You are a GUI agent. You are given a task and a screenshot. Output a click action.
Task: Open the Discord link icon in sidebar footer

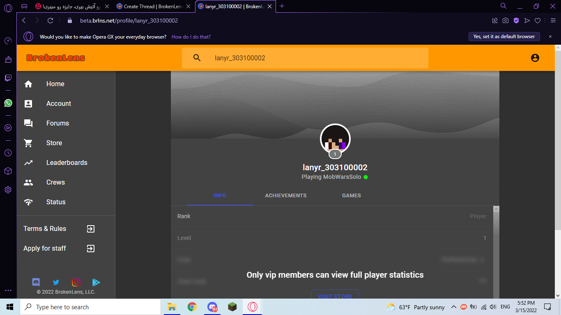(36, 282)
